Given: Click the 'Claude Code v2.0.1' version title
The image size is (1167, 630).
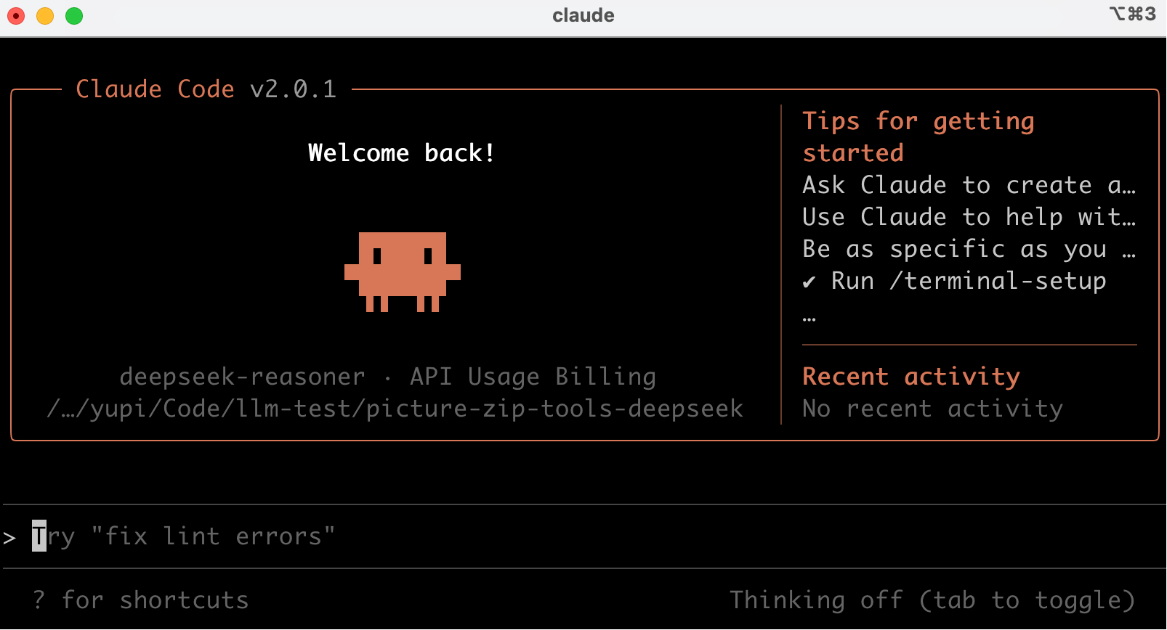Looking at the screenshot, I should 206,89.
